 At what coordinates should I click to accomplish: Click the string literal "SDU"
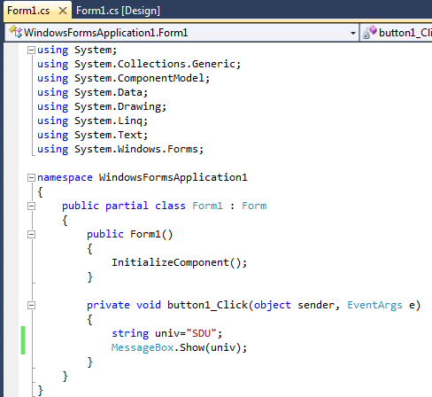click(202, 333)
